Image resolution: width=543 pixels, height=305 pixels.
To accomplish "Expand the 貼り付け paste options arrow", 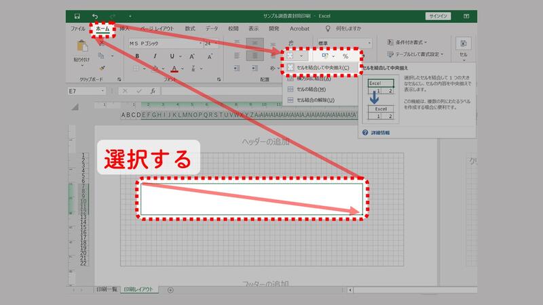I will (x=82, y=65).
